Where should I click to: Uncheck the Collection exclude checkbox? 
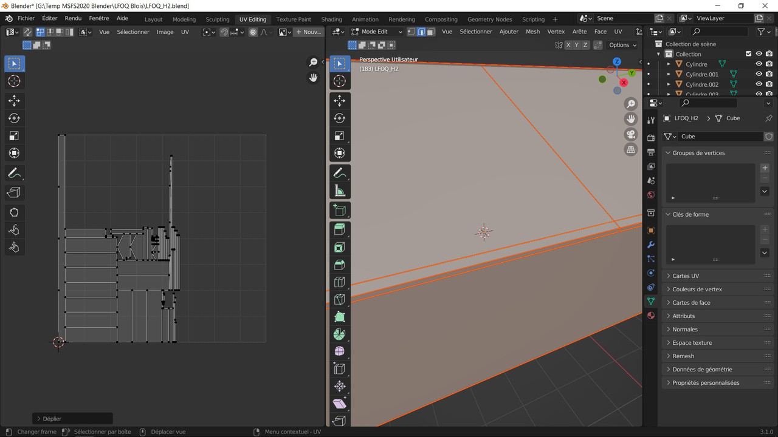pos(749,53)
